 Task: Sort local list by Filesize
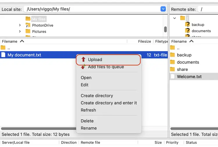[x=144, y=42]
